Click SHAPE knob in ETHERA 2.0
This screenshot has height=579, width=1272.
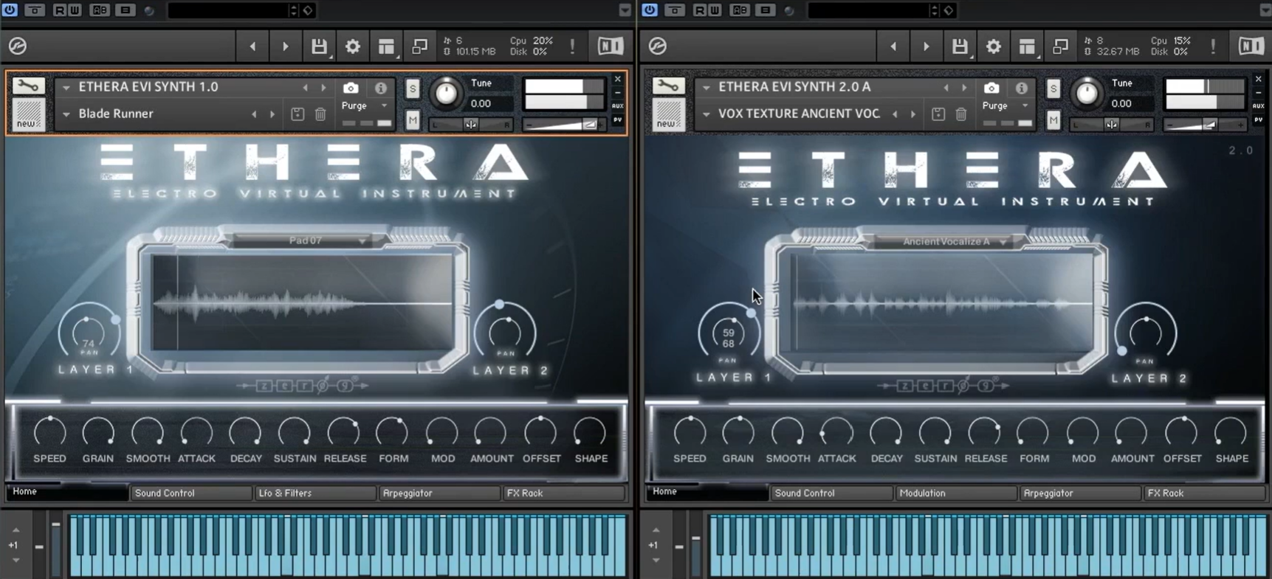(x=1231, y=433)
